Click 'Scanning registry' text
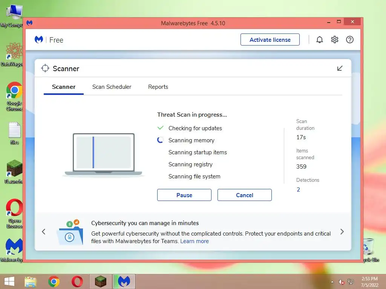386x289 pixels. 190,164
